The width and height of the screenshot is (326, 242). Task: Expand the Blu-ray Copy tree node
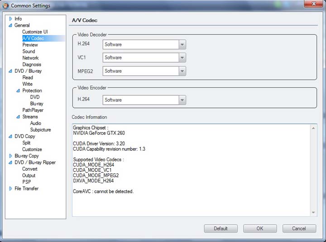10,156
